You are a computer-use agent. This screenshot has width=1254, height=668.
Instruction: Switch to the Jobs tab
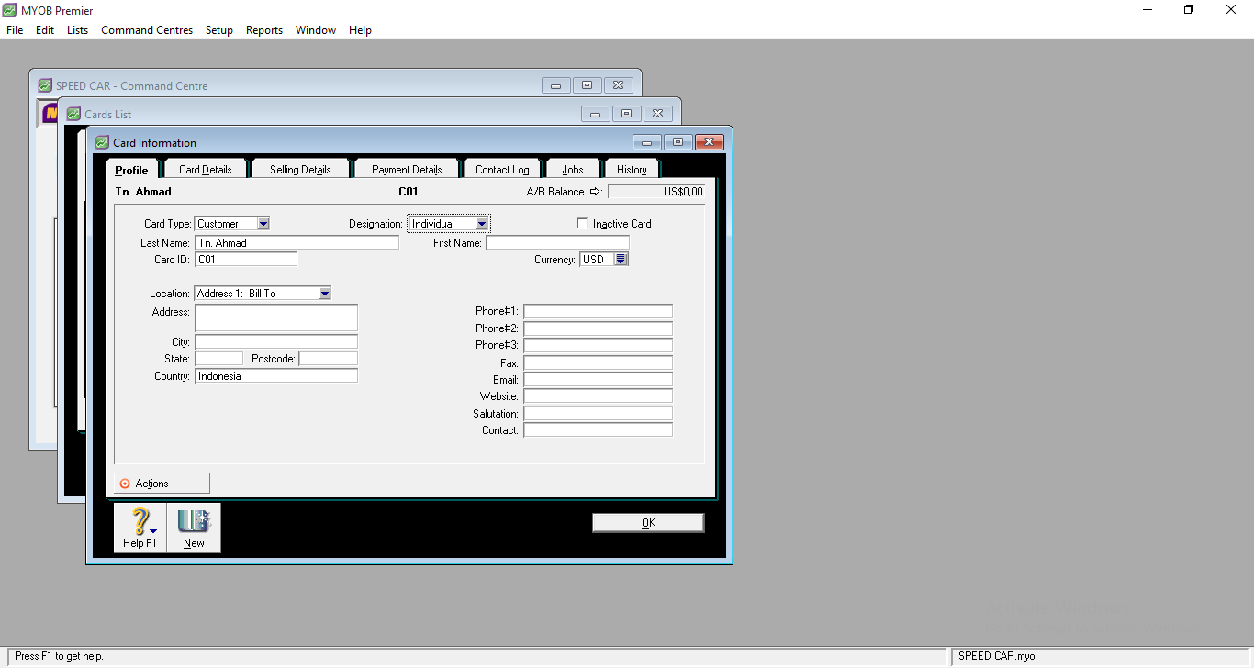tap(573, 169)
